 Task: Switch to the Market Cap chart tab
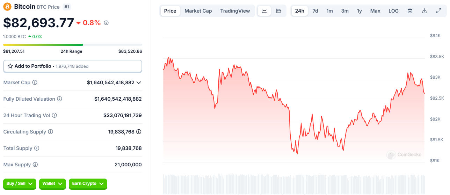click(198, 11)
